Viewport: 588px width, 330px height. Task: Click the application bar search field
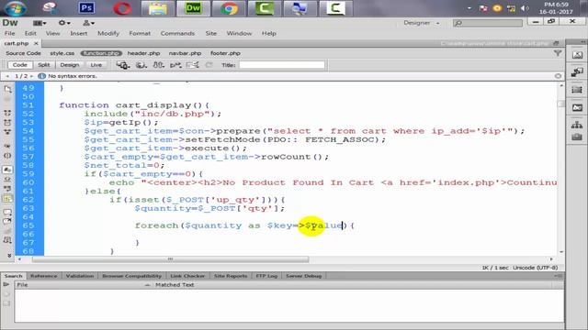(488, 23)
